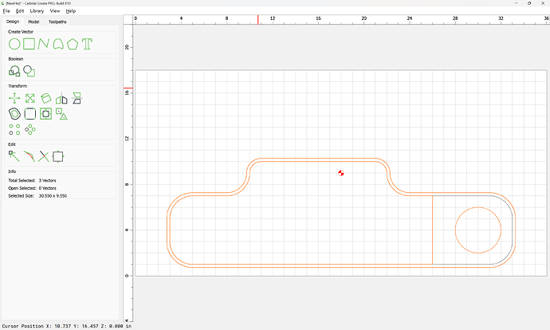Screen dimensions: 550x330
Task: Click the center-square transform icon
Action: [46, 114]
